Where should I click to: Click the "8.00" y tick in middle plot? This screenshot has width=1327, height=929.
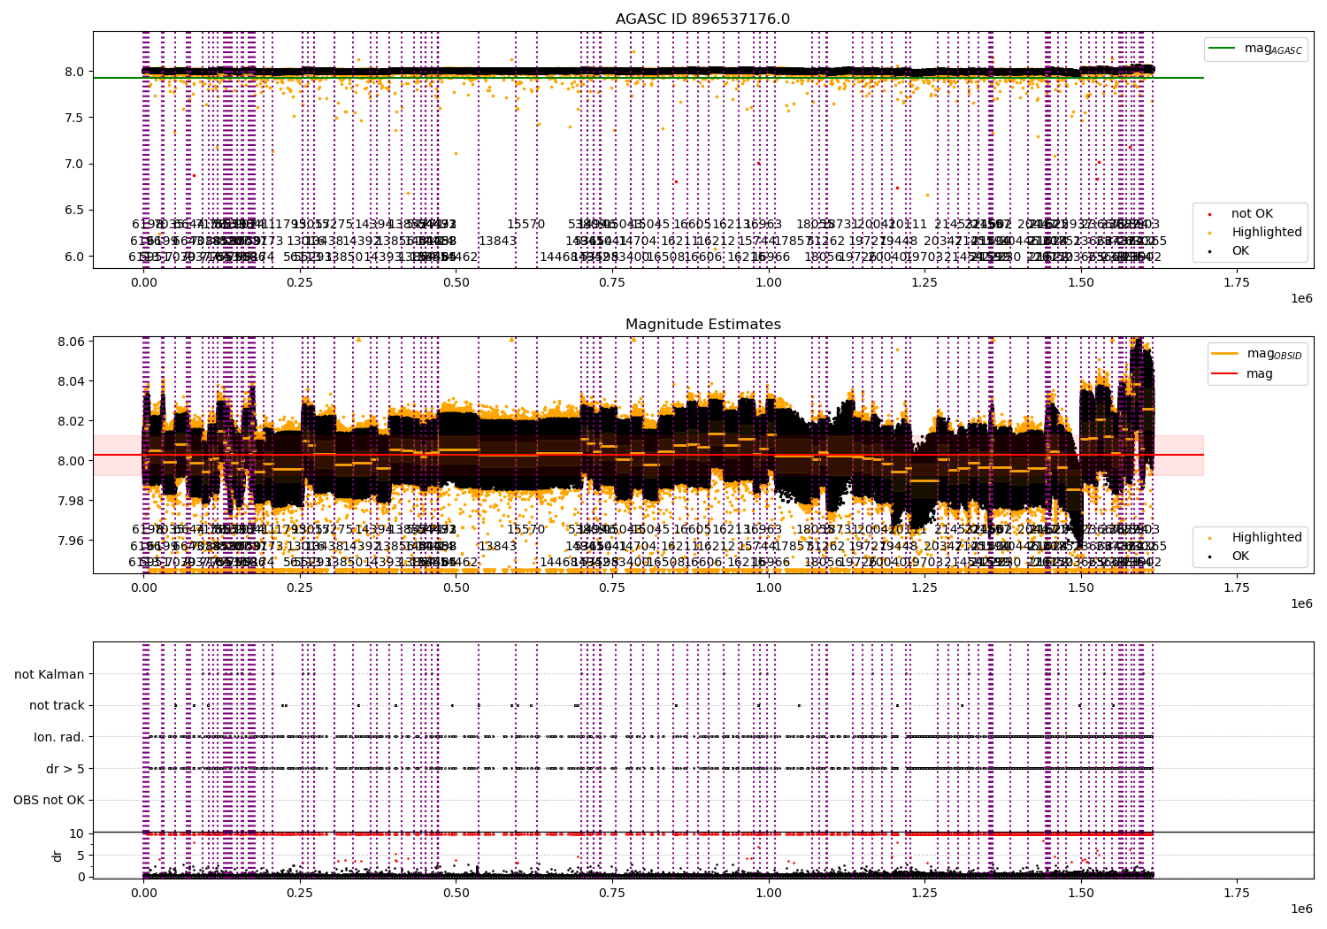pyautogui.click(x=72, y=461)
